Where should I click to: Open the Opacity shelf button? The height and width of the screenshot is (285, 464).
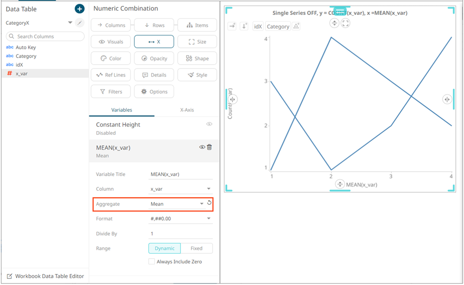(x=154, y=58)
